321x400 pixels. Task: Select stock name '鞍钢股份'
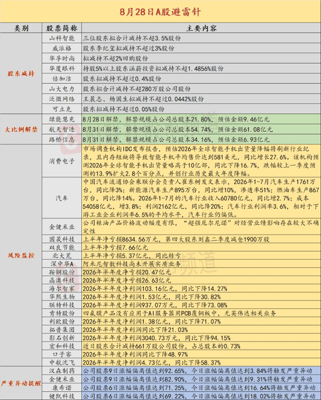tap(62, 272)
